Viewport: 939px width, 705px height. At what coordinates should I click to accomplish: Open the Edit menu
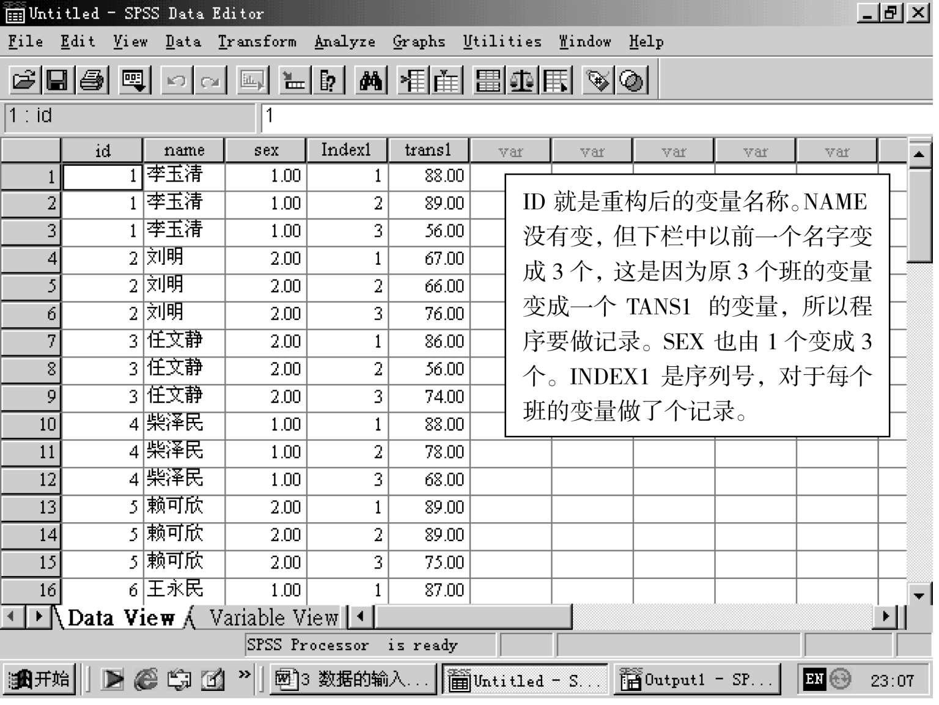[78, 42]
